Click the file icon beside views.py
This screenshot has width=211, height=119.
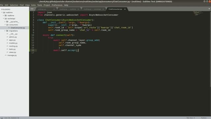pos(7,52)
